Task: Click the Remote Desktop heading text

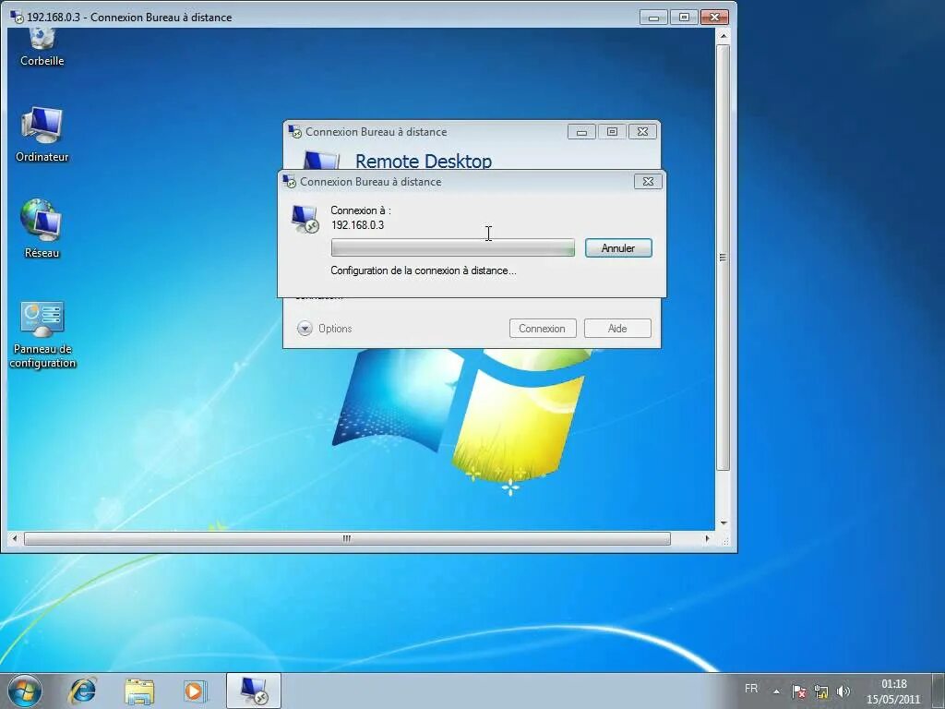Action: pyautogui.click(x=423, y=161)
